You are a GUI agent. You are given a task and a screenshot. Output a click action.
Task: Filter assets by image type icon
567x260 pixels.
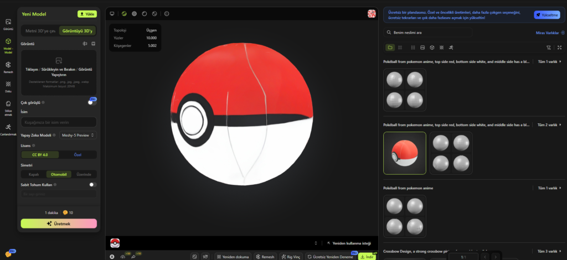422,48
